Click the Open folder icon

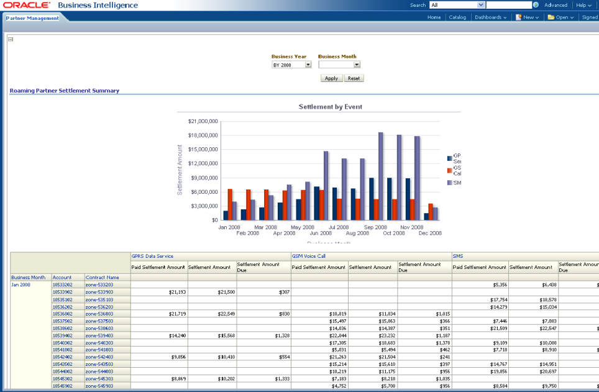(x=551, y=17)
